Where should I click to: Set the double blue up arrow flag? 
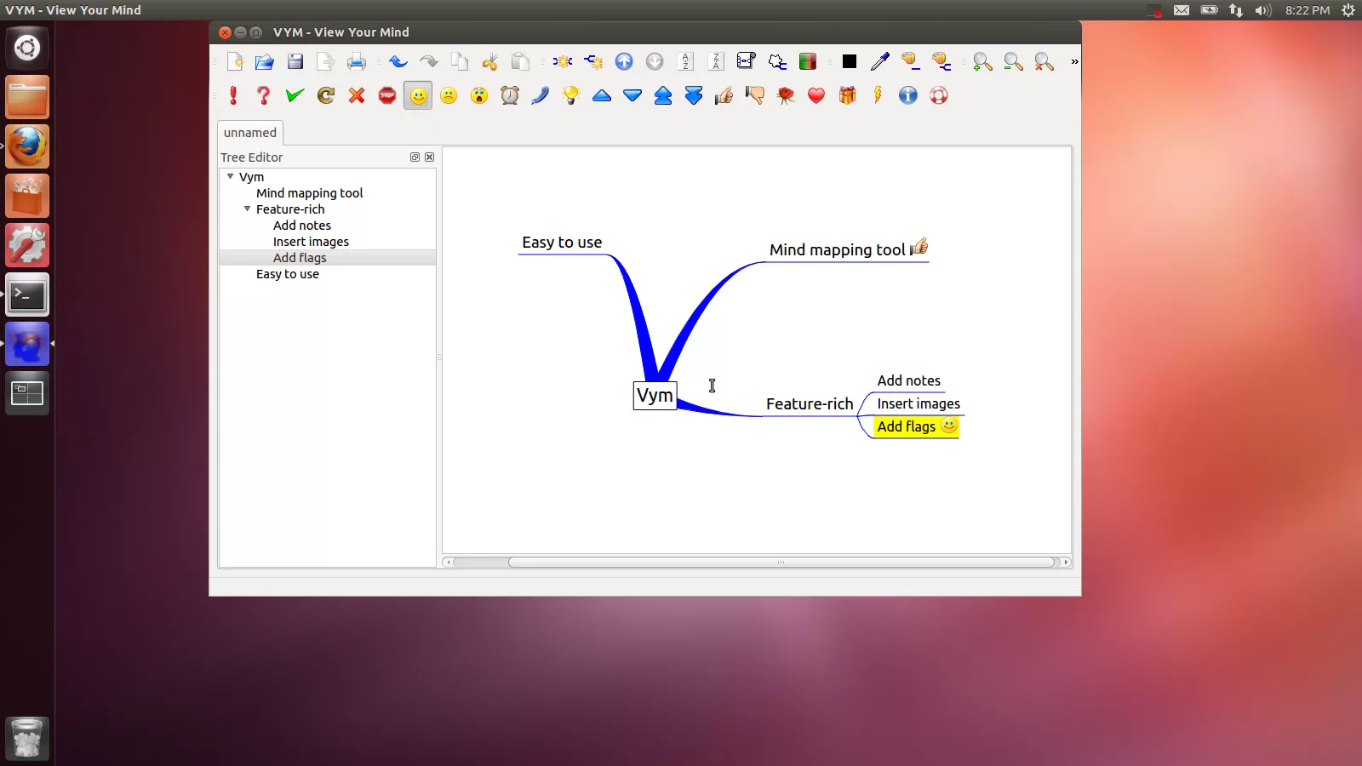click(x=663, y=95)
